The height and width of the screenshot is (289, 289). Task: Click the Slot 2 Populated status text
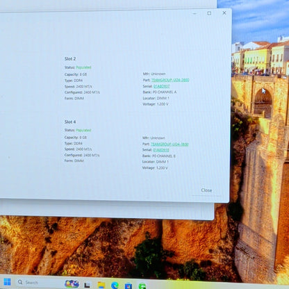click(x=83, y=67)
